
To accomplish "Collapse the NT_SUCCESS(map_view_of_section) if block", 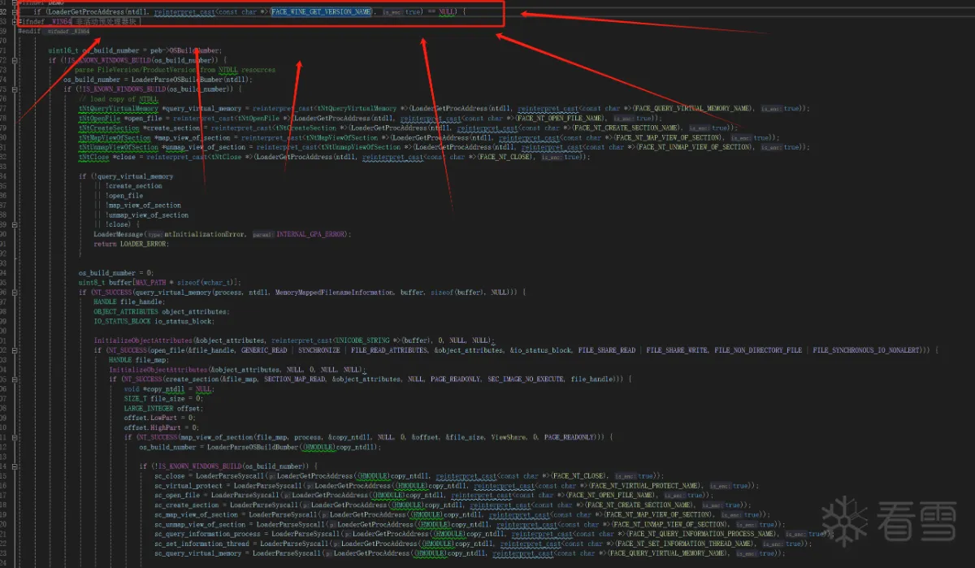I will [x=15, y=437].
